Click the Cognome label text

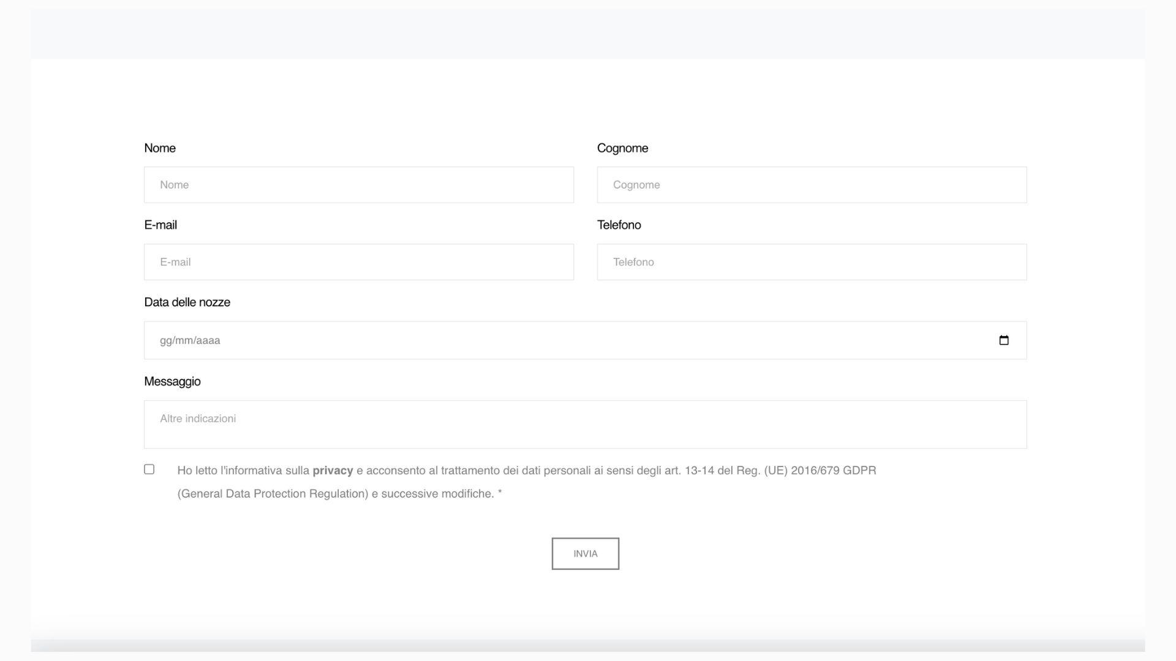[622, 148]
